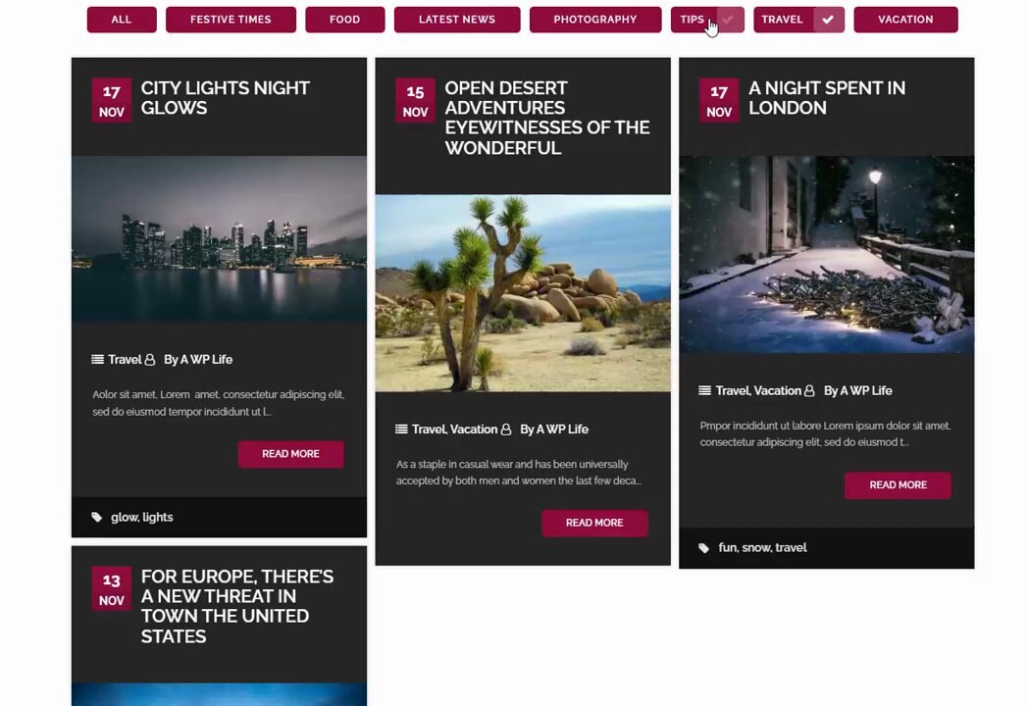Filter posts by Food category
This screenshot has width=1028, height=706.
tap(345, 20)
